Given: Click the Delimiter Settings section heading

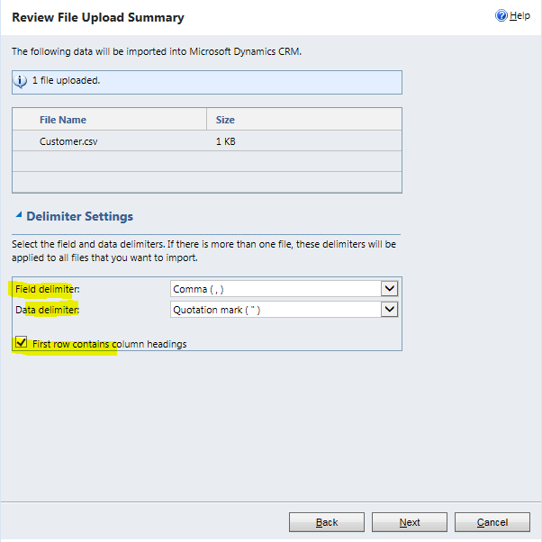Looking at the screenshot, I should [x=79, y=216].
